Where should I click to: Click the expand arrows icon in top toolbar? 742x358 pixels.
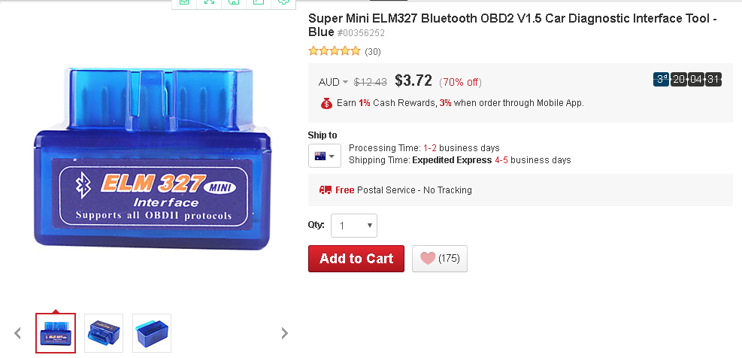click(208, 2)
